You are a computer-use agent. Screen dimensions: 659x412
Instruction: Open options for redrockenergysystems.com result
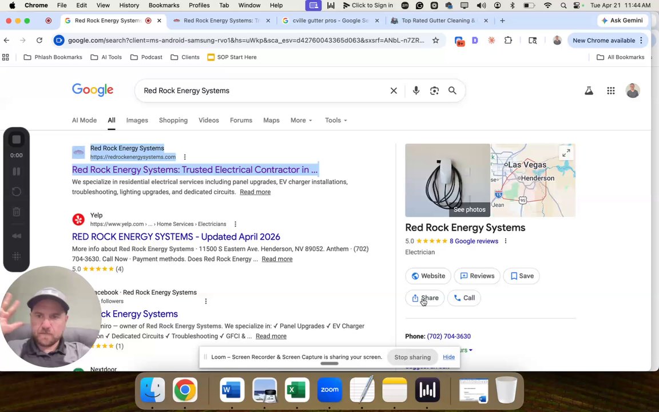tap(185, 157)
